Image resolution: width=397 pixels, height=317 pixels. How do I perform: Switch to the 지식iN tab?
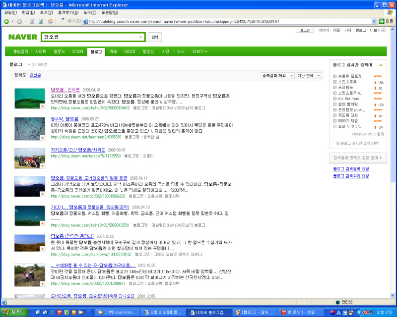tap(77, 52)
